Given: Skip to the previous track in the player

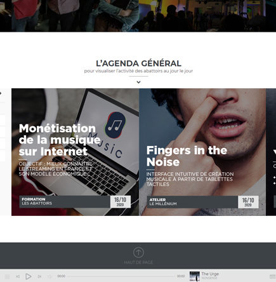Looking at the screenshot, I should (18, 276).
